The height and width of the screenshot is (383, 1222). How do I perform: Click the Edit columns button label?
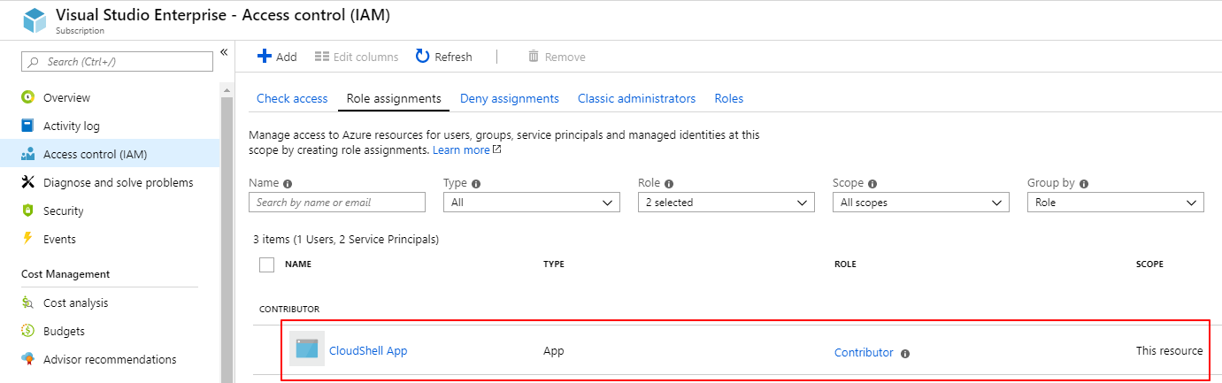(365, 57)
